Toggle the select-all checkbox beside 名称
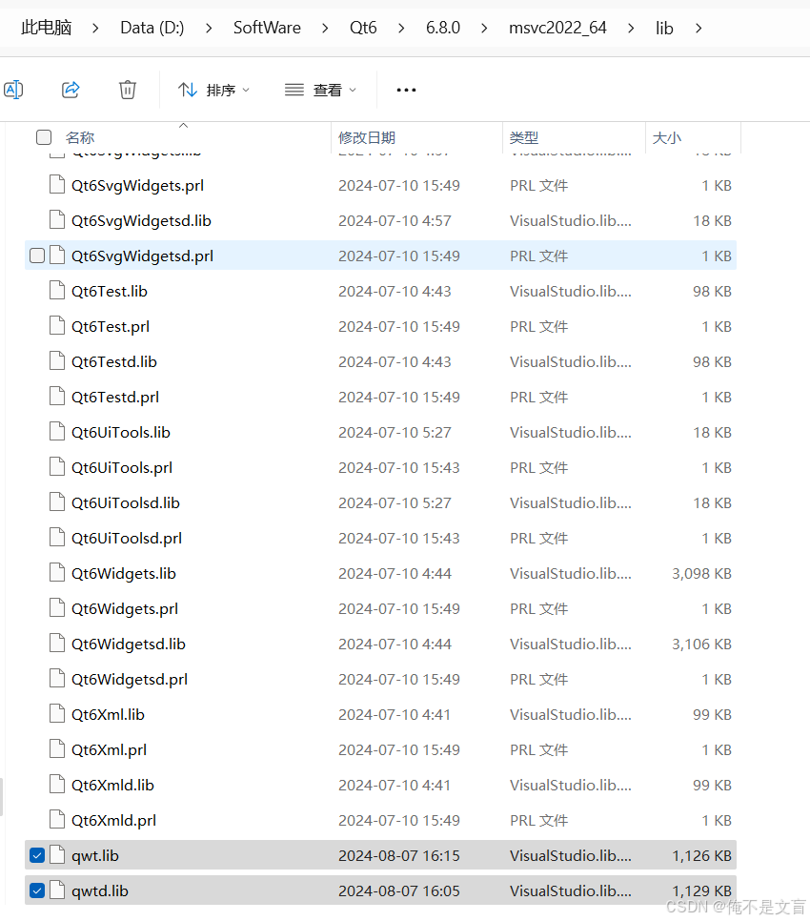The image size is (810, 921). 44,137
